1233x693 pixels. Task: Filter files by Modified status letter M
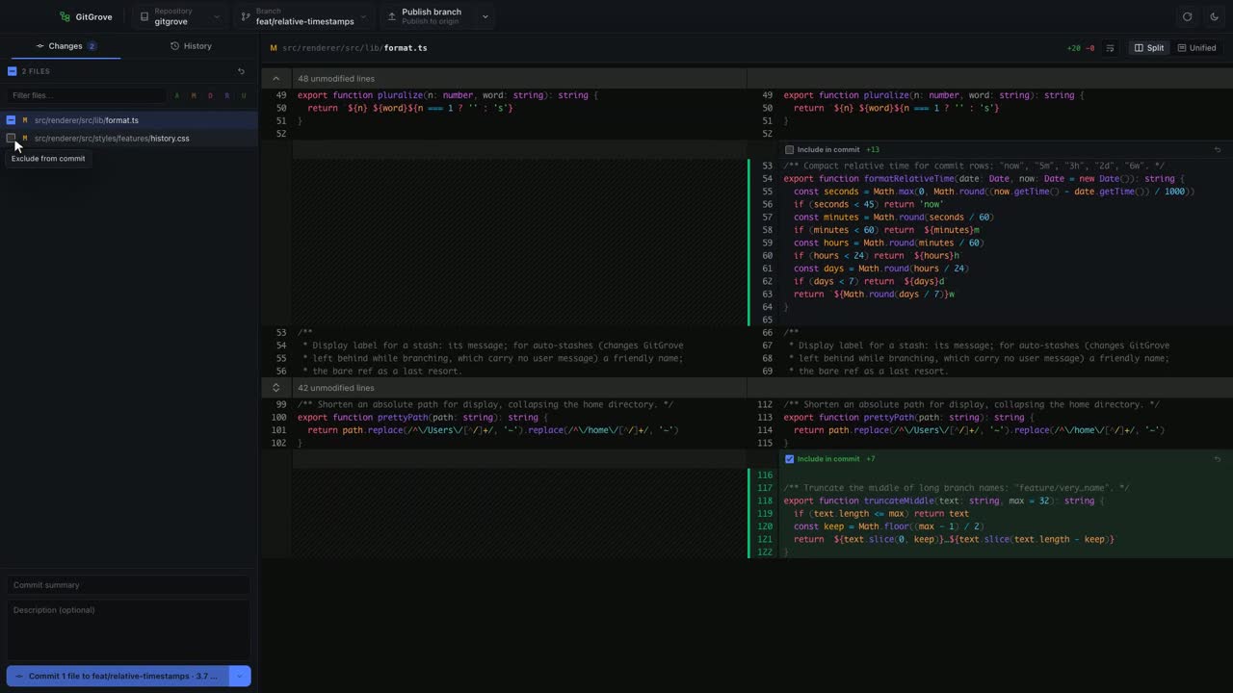194,95
